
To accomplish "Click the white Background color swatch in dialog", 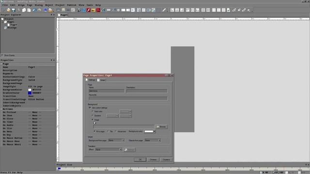I will [149, 131].
